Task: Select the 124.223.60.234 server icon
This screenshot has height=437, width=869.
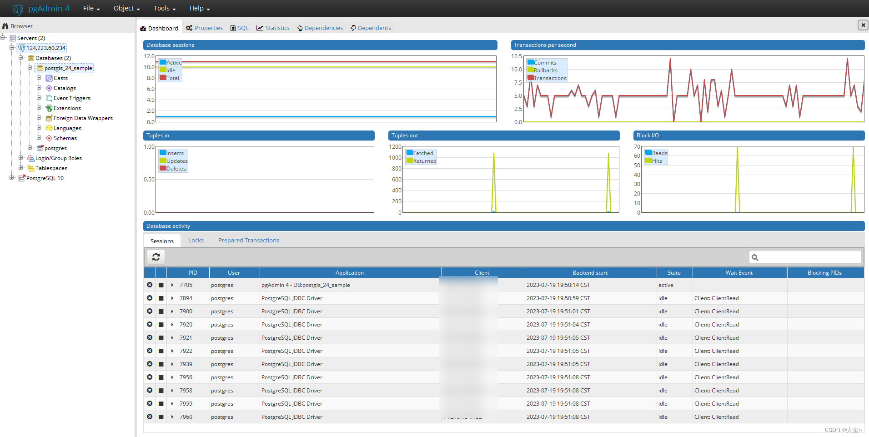Action: click(x=22, y=48)
